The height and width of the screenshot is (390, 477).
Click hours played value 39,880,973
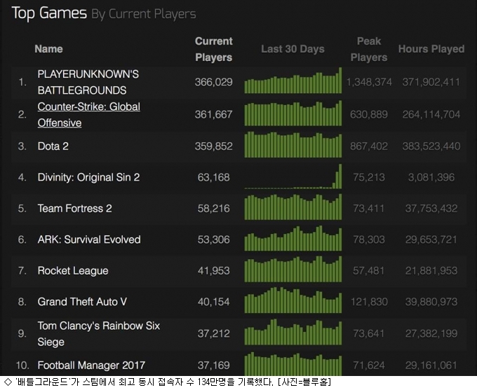click(x=431, y=302)
